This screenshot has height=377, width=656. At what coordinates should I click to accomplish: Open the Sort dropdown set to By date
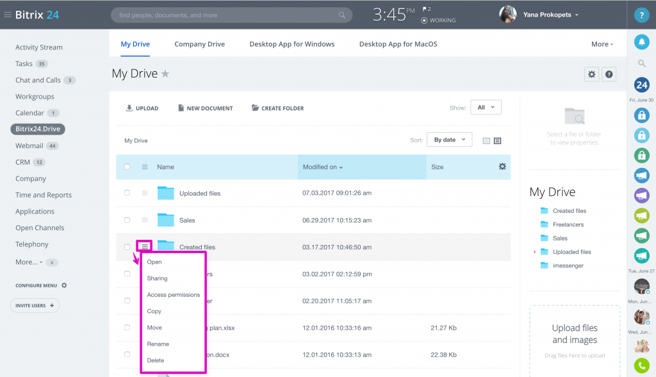coord(449,140)
